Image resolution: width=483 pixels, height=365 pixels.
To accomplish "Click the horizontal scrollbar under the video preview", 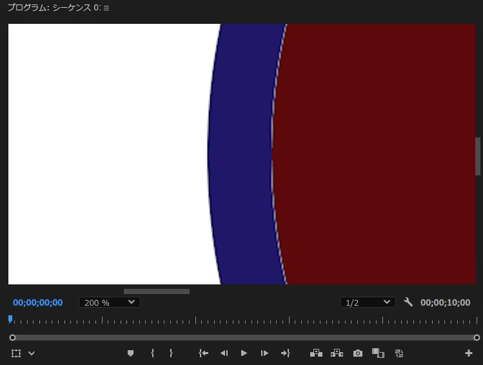I will click(157, 291).
